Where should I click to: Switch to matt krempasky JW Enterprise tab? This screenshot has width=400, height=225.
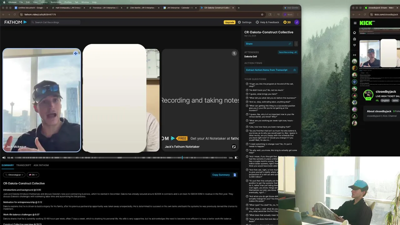pyautogui.click(x=68, y=7)
